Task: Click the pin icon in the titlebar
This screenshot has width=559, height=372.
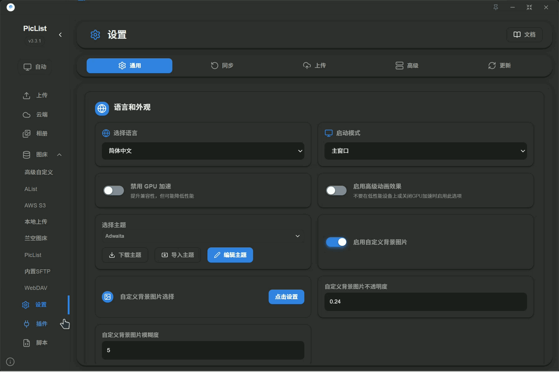Action: (x=496, y=7)
